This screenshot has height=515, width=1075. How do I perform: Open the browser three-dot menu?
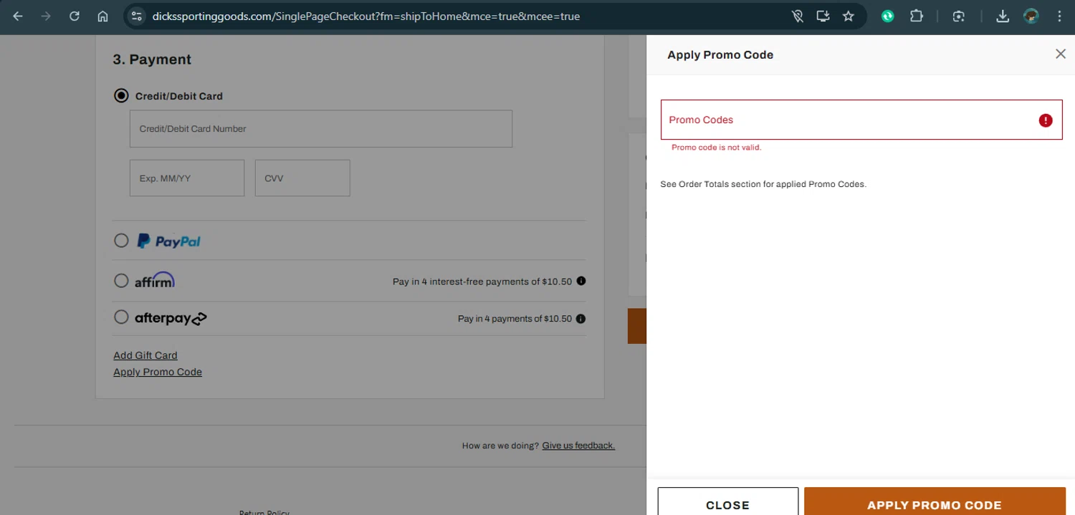tap(1059, 16)
